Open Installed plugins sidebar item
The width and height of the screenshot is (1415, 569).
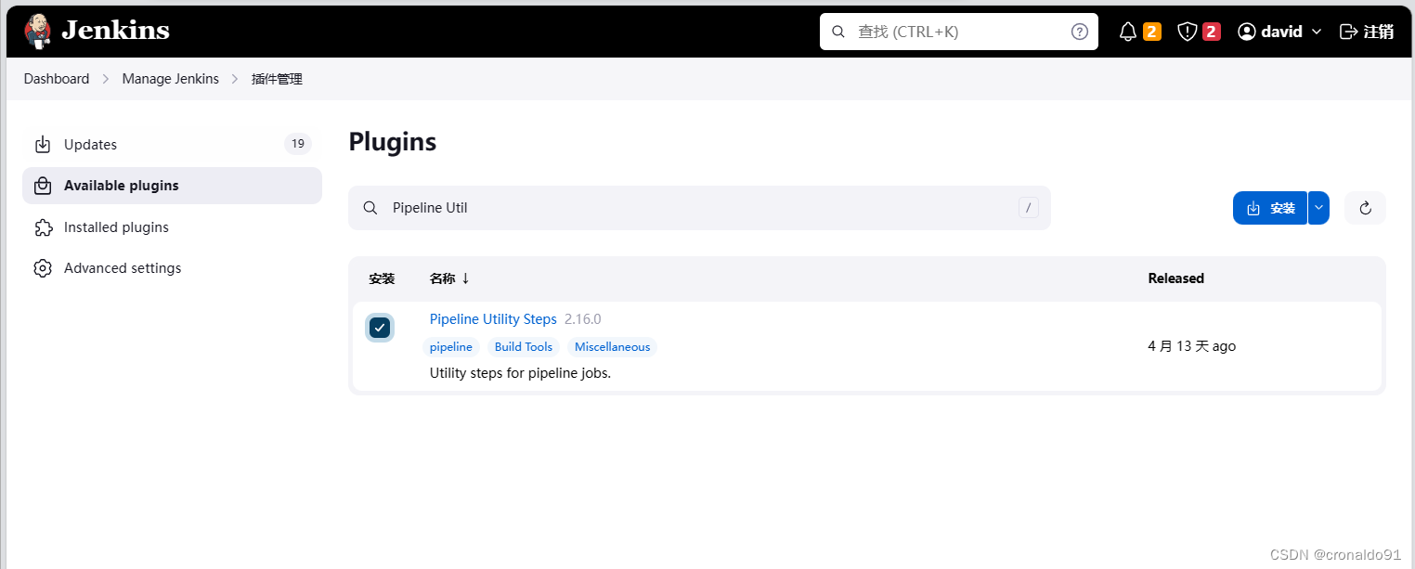tap(172, 226)
